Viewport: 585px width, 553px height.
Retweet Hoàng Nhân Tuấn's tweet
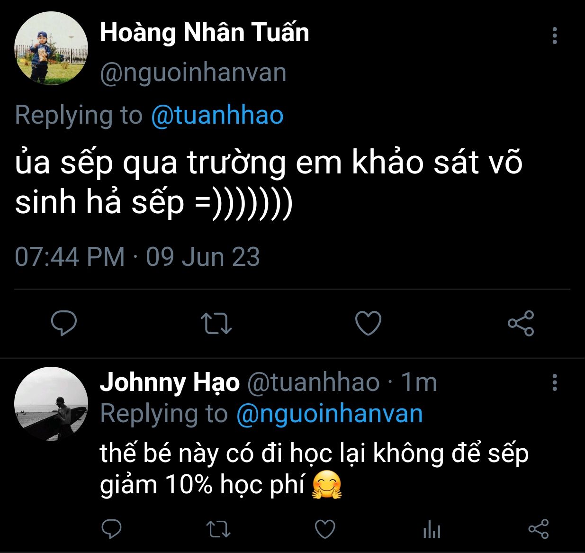[216, 323]
